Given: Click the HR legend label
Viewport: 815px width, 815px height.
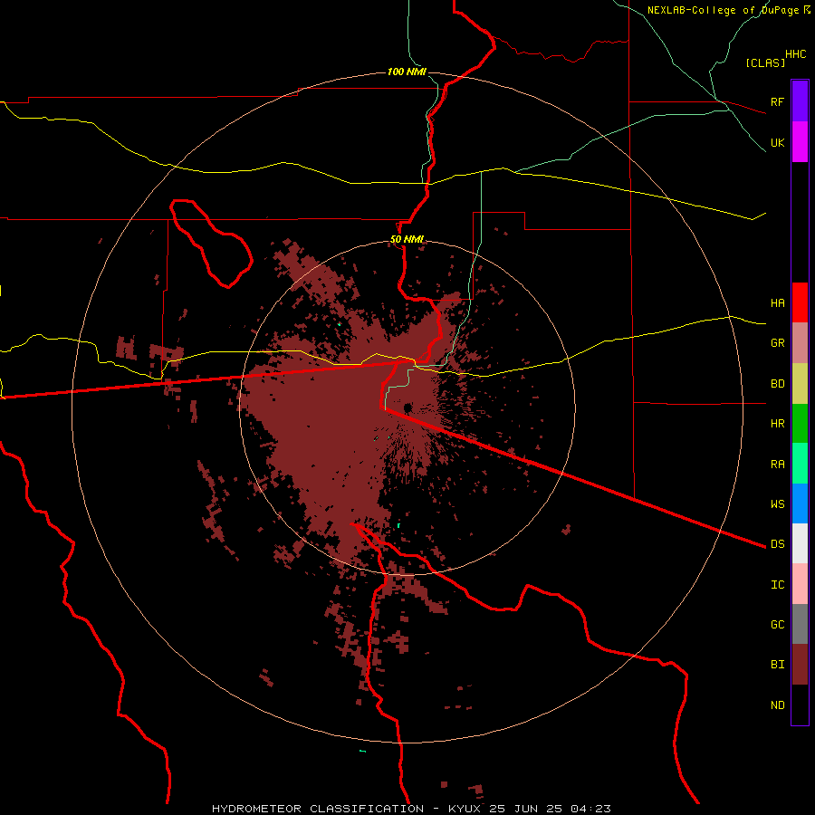Looking at the screenshot, I should pyautogui.click(x=777, y=424).
